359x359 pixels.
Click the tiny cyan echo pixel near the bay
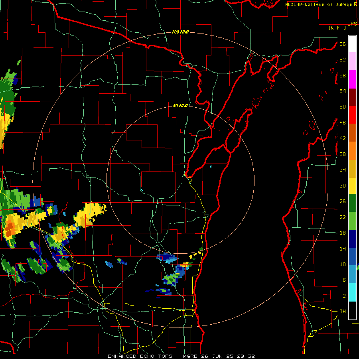click(x=210, y=166)
